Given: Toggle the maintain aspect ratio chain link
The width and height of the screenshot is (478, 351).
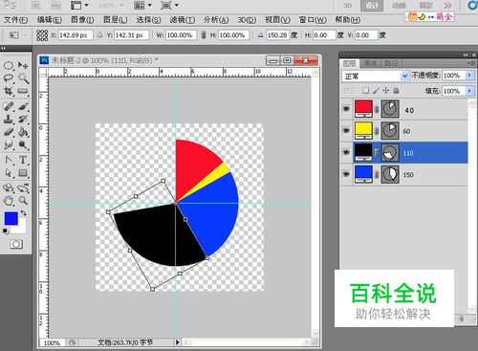Looking at the screenshot, I should click(204, 35).
